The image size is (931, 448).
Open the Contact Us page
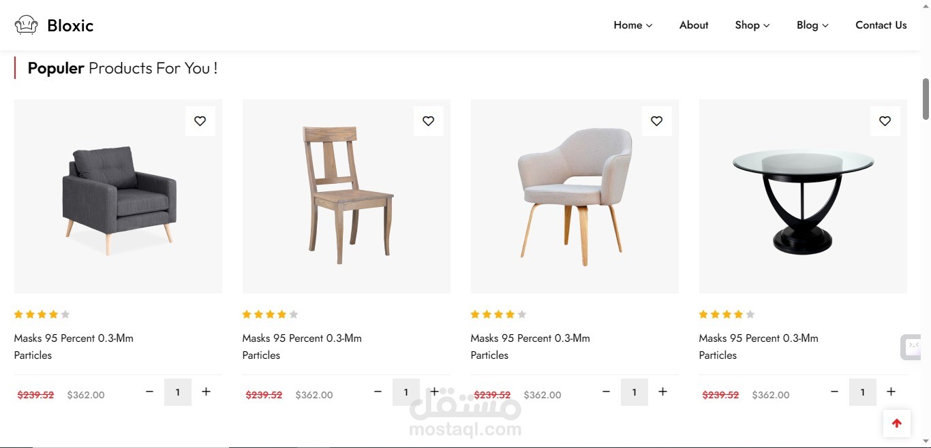point(881,25)
